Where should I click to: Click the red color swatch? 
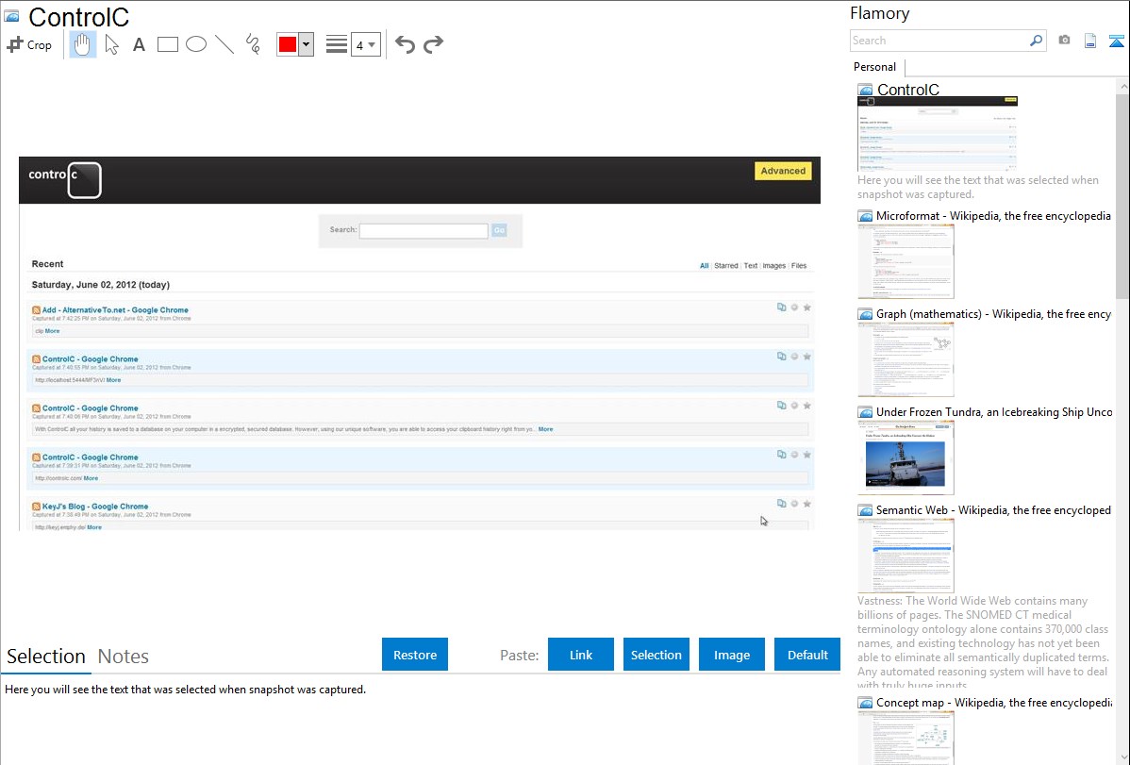pyautogui.click(x=288, y=44)
